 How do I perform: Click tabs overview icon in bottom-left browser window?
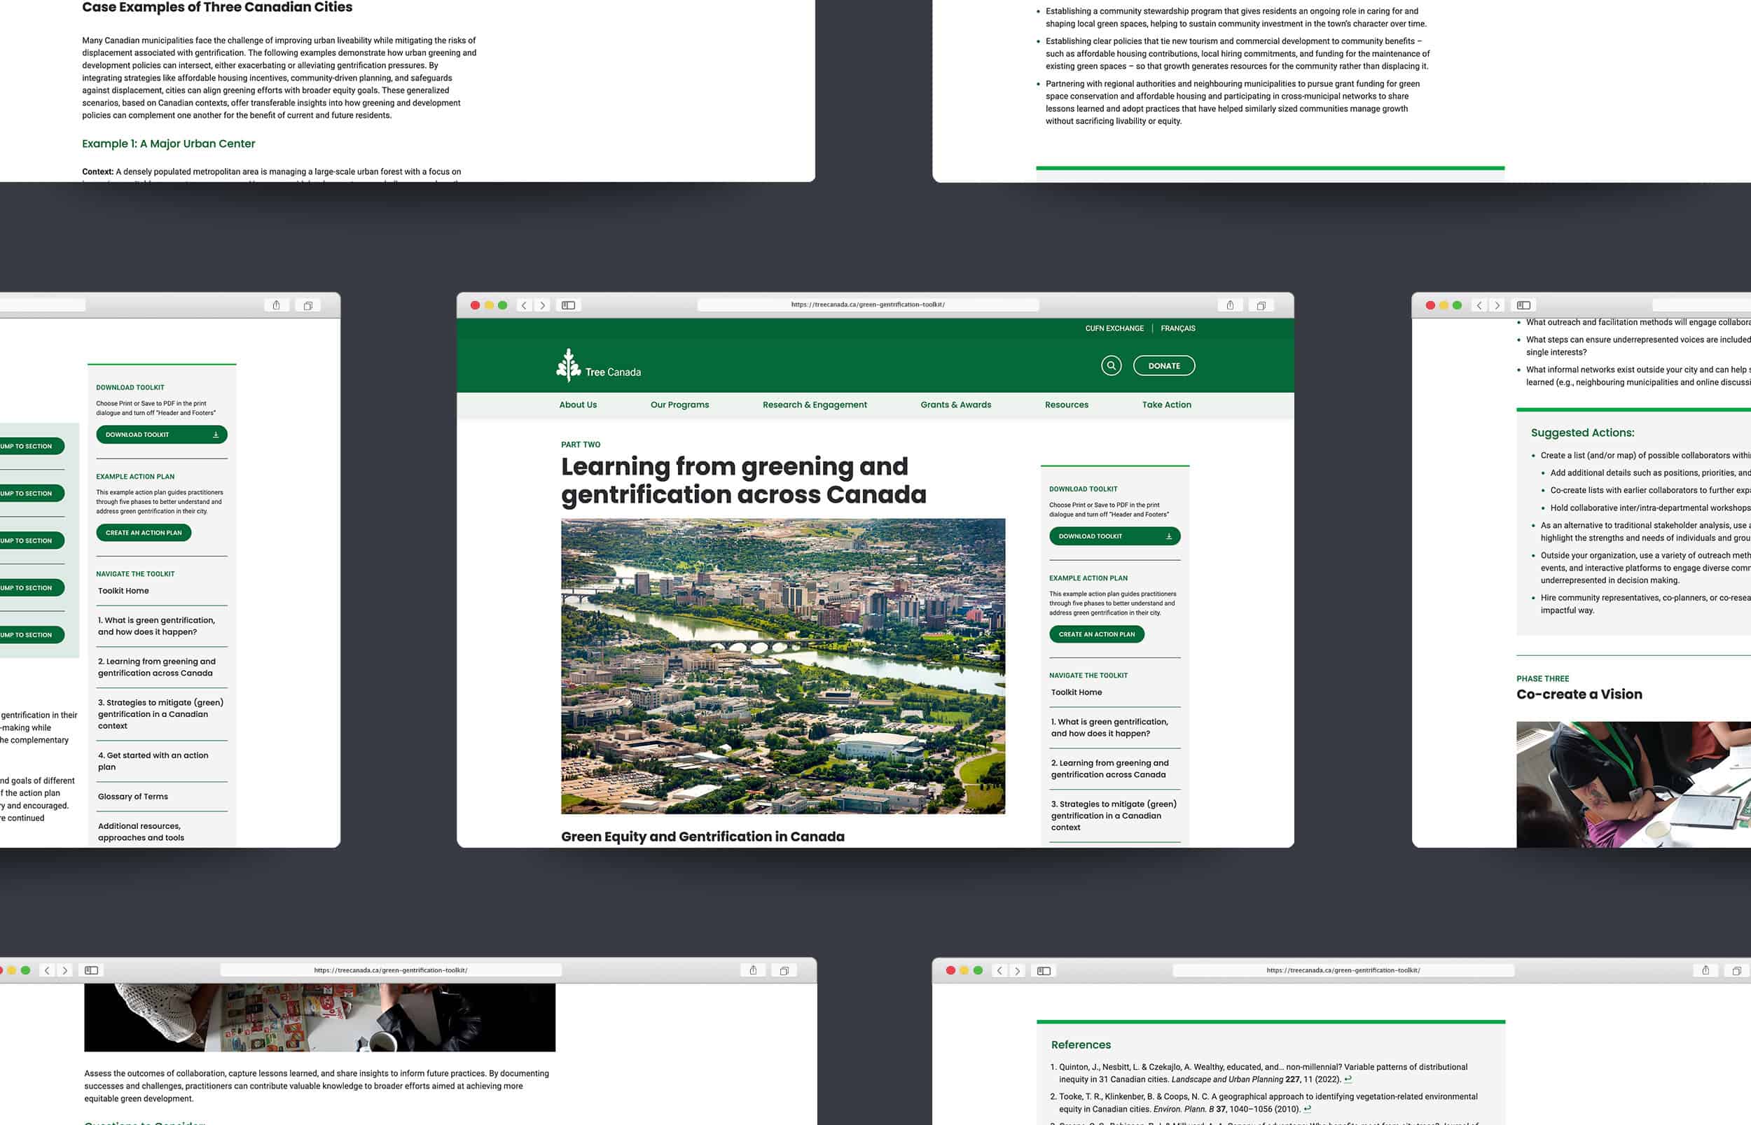(x=784, y=970)
